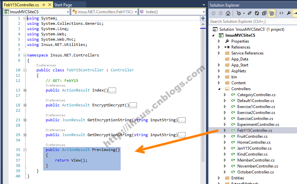297x184 pixels.
Task: Click the Home icon in Solution Explorer
Action: point(228,13)
